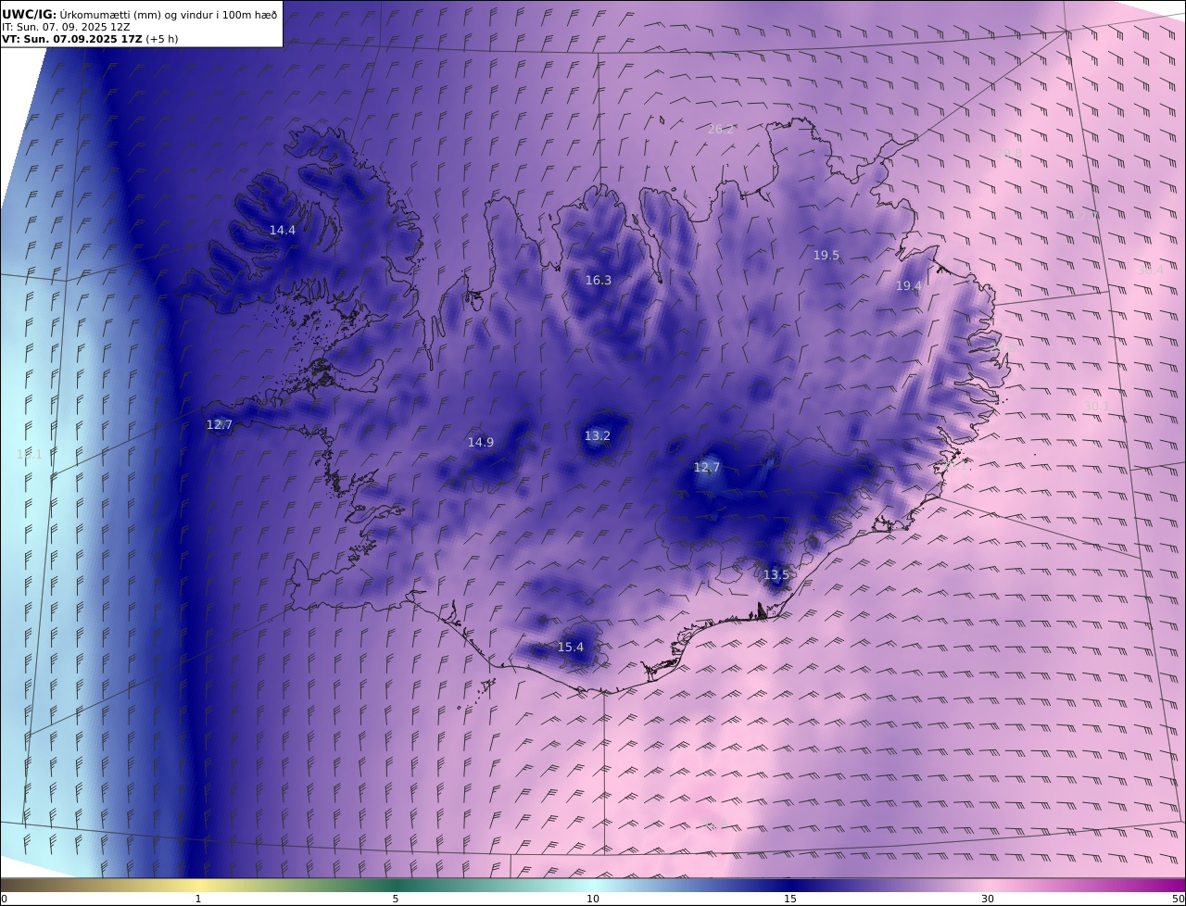This screenshot has height=906, width=1186.
Task: Click the 13.5 value near the southeast coast
Action: tap(776, 574)
